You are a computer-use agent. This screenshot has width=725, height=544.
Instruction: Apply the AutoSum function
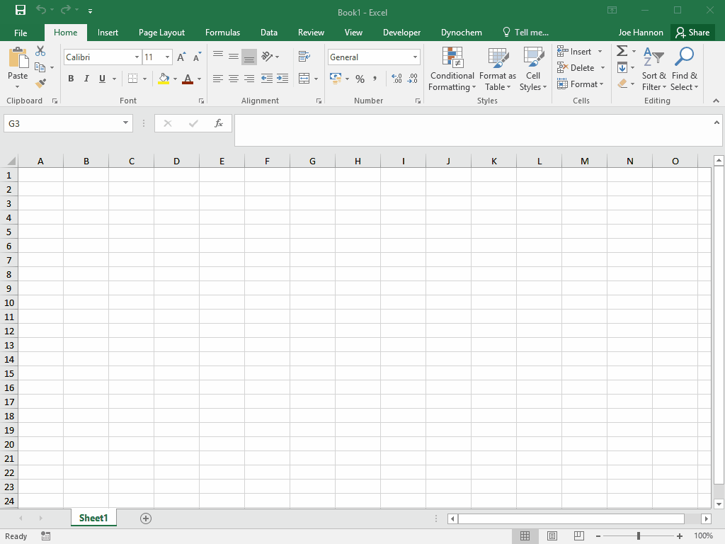click(x=622, y=50)
